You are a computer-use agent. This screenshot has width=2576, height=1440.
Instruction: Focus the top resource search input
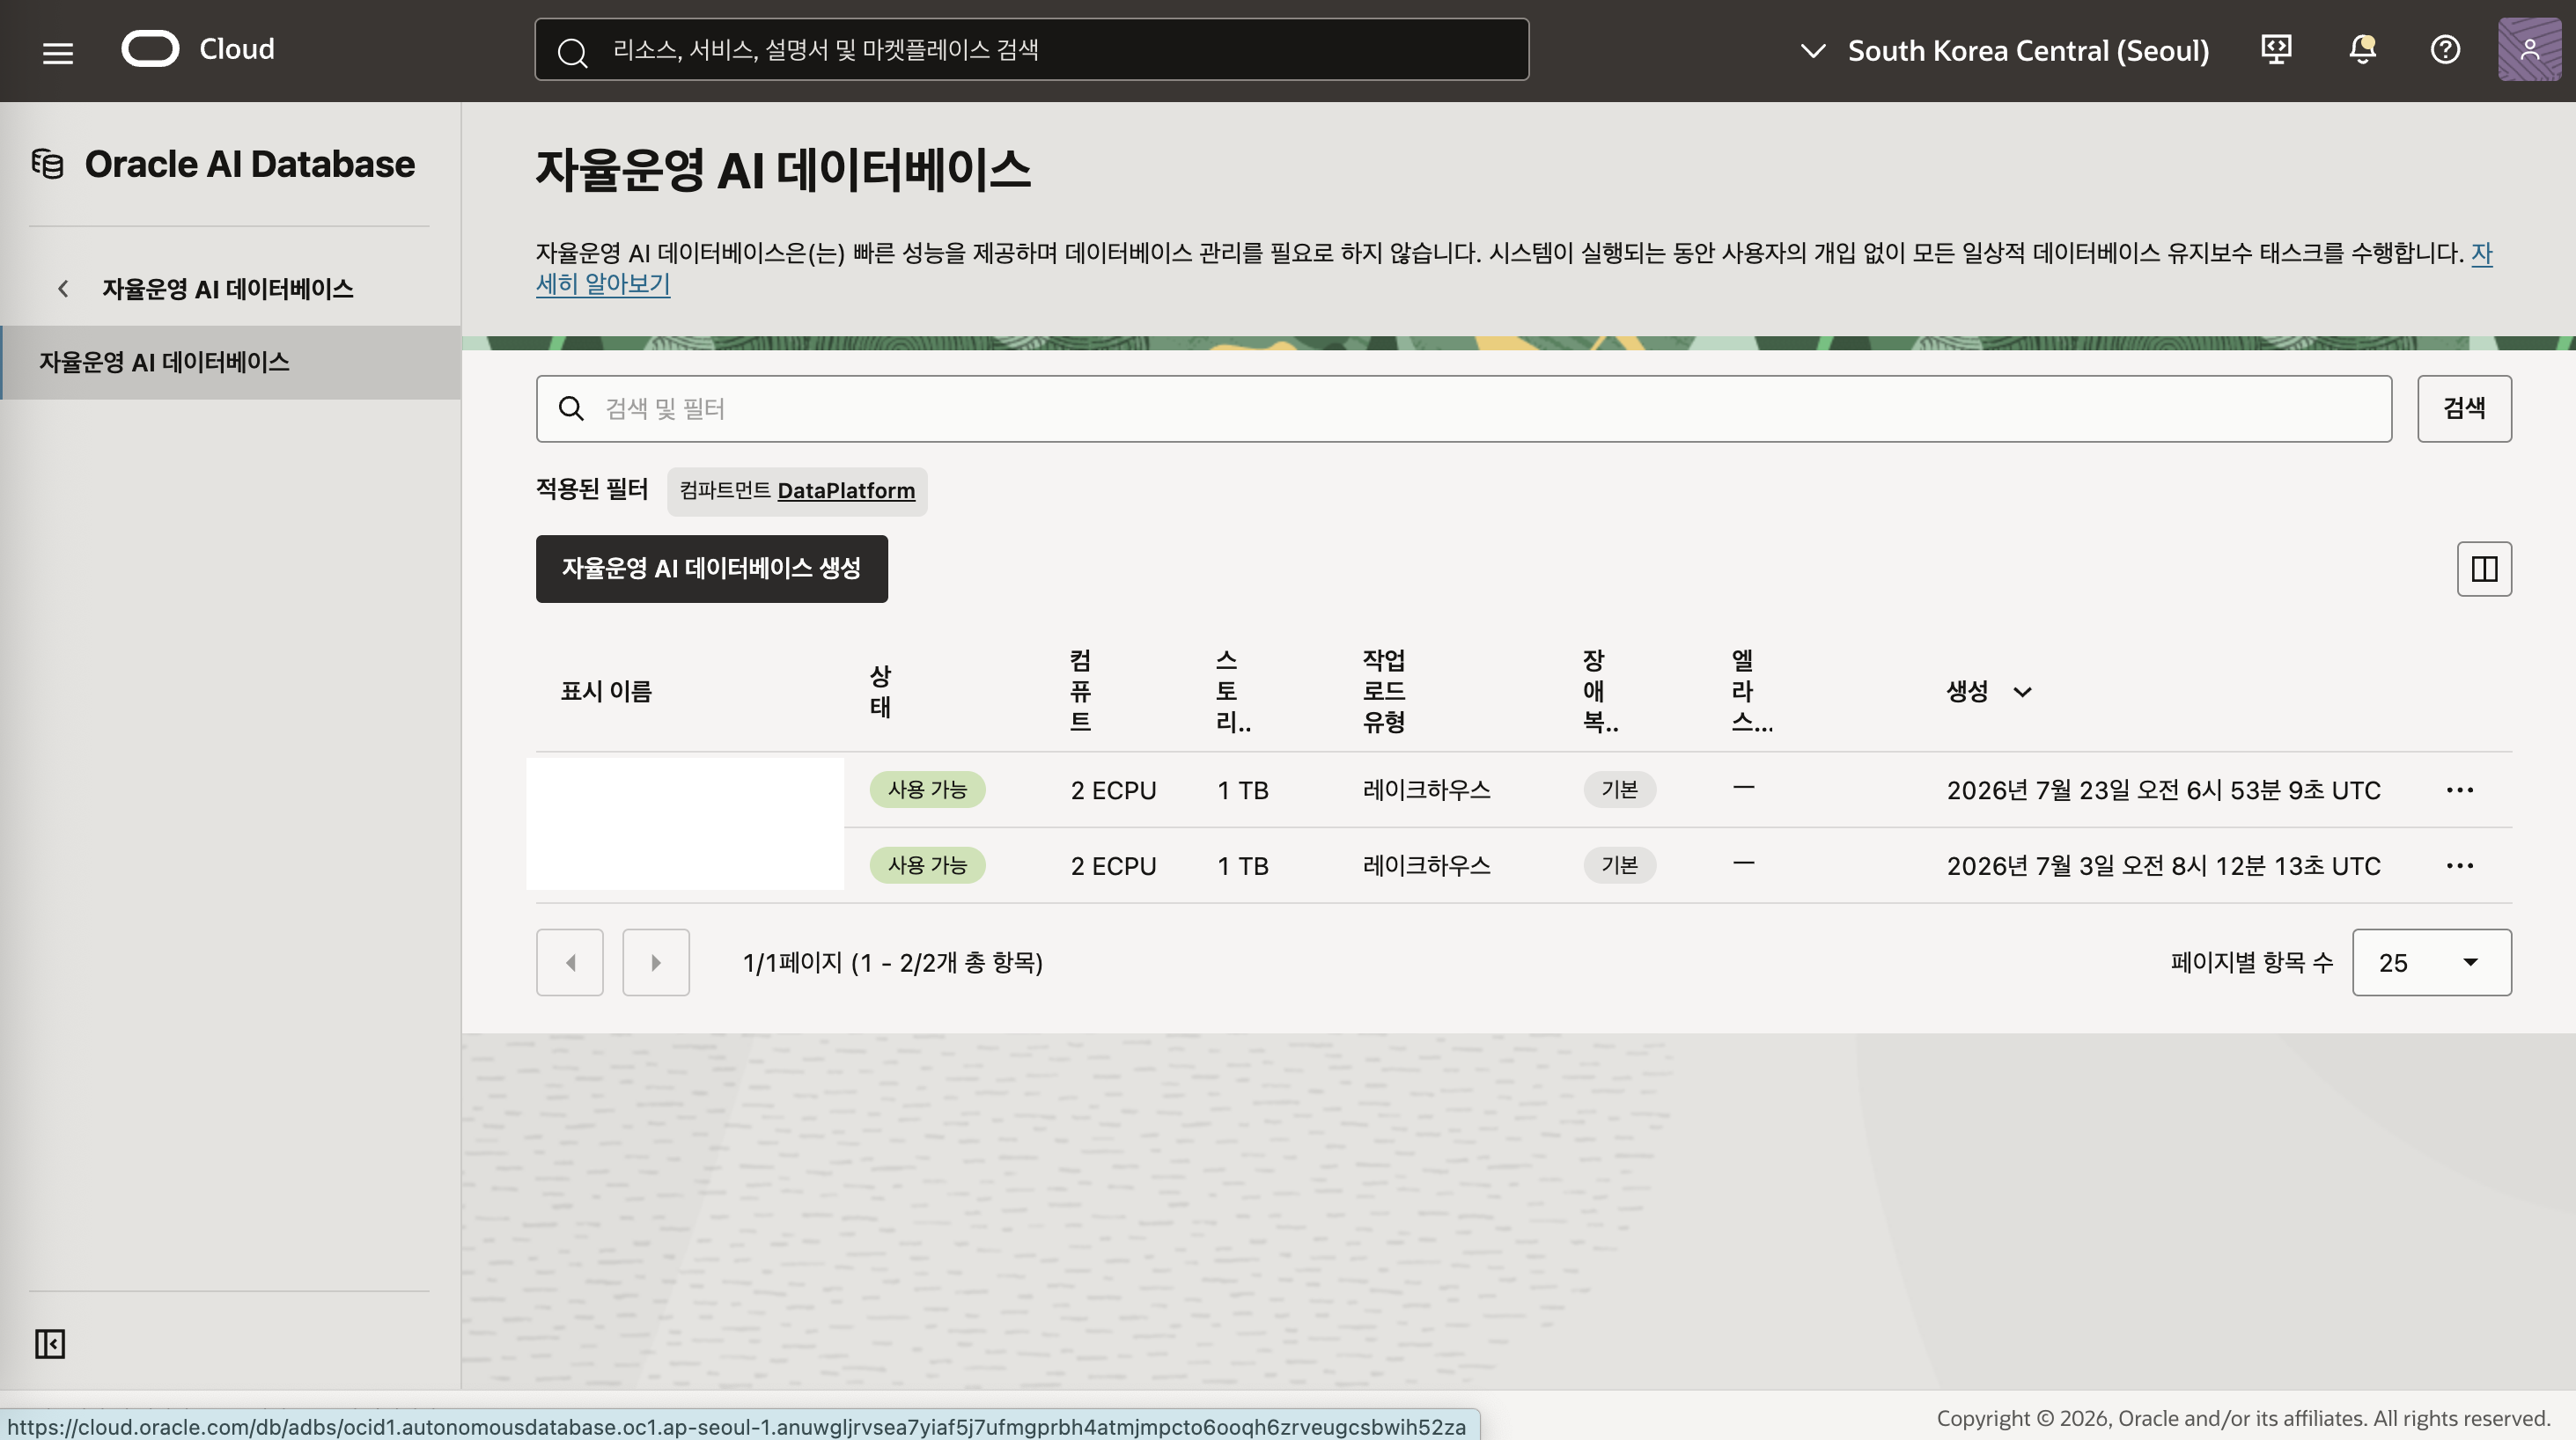pos(1031,49)
